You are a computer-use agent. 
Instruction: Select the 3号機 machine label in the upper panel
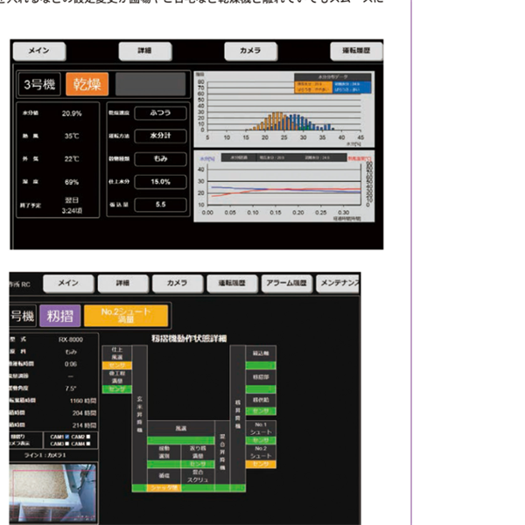[x=40, y=84]
